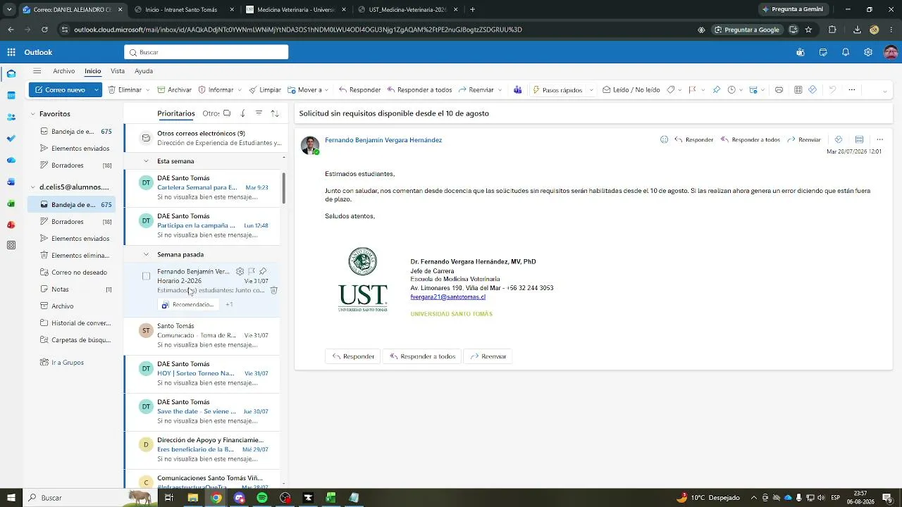Open File Explorer from the taskbar
The height and width of the screenshot is (507, 902).
pos(192,498)
